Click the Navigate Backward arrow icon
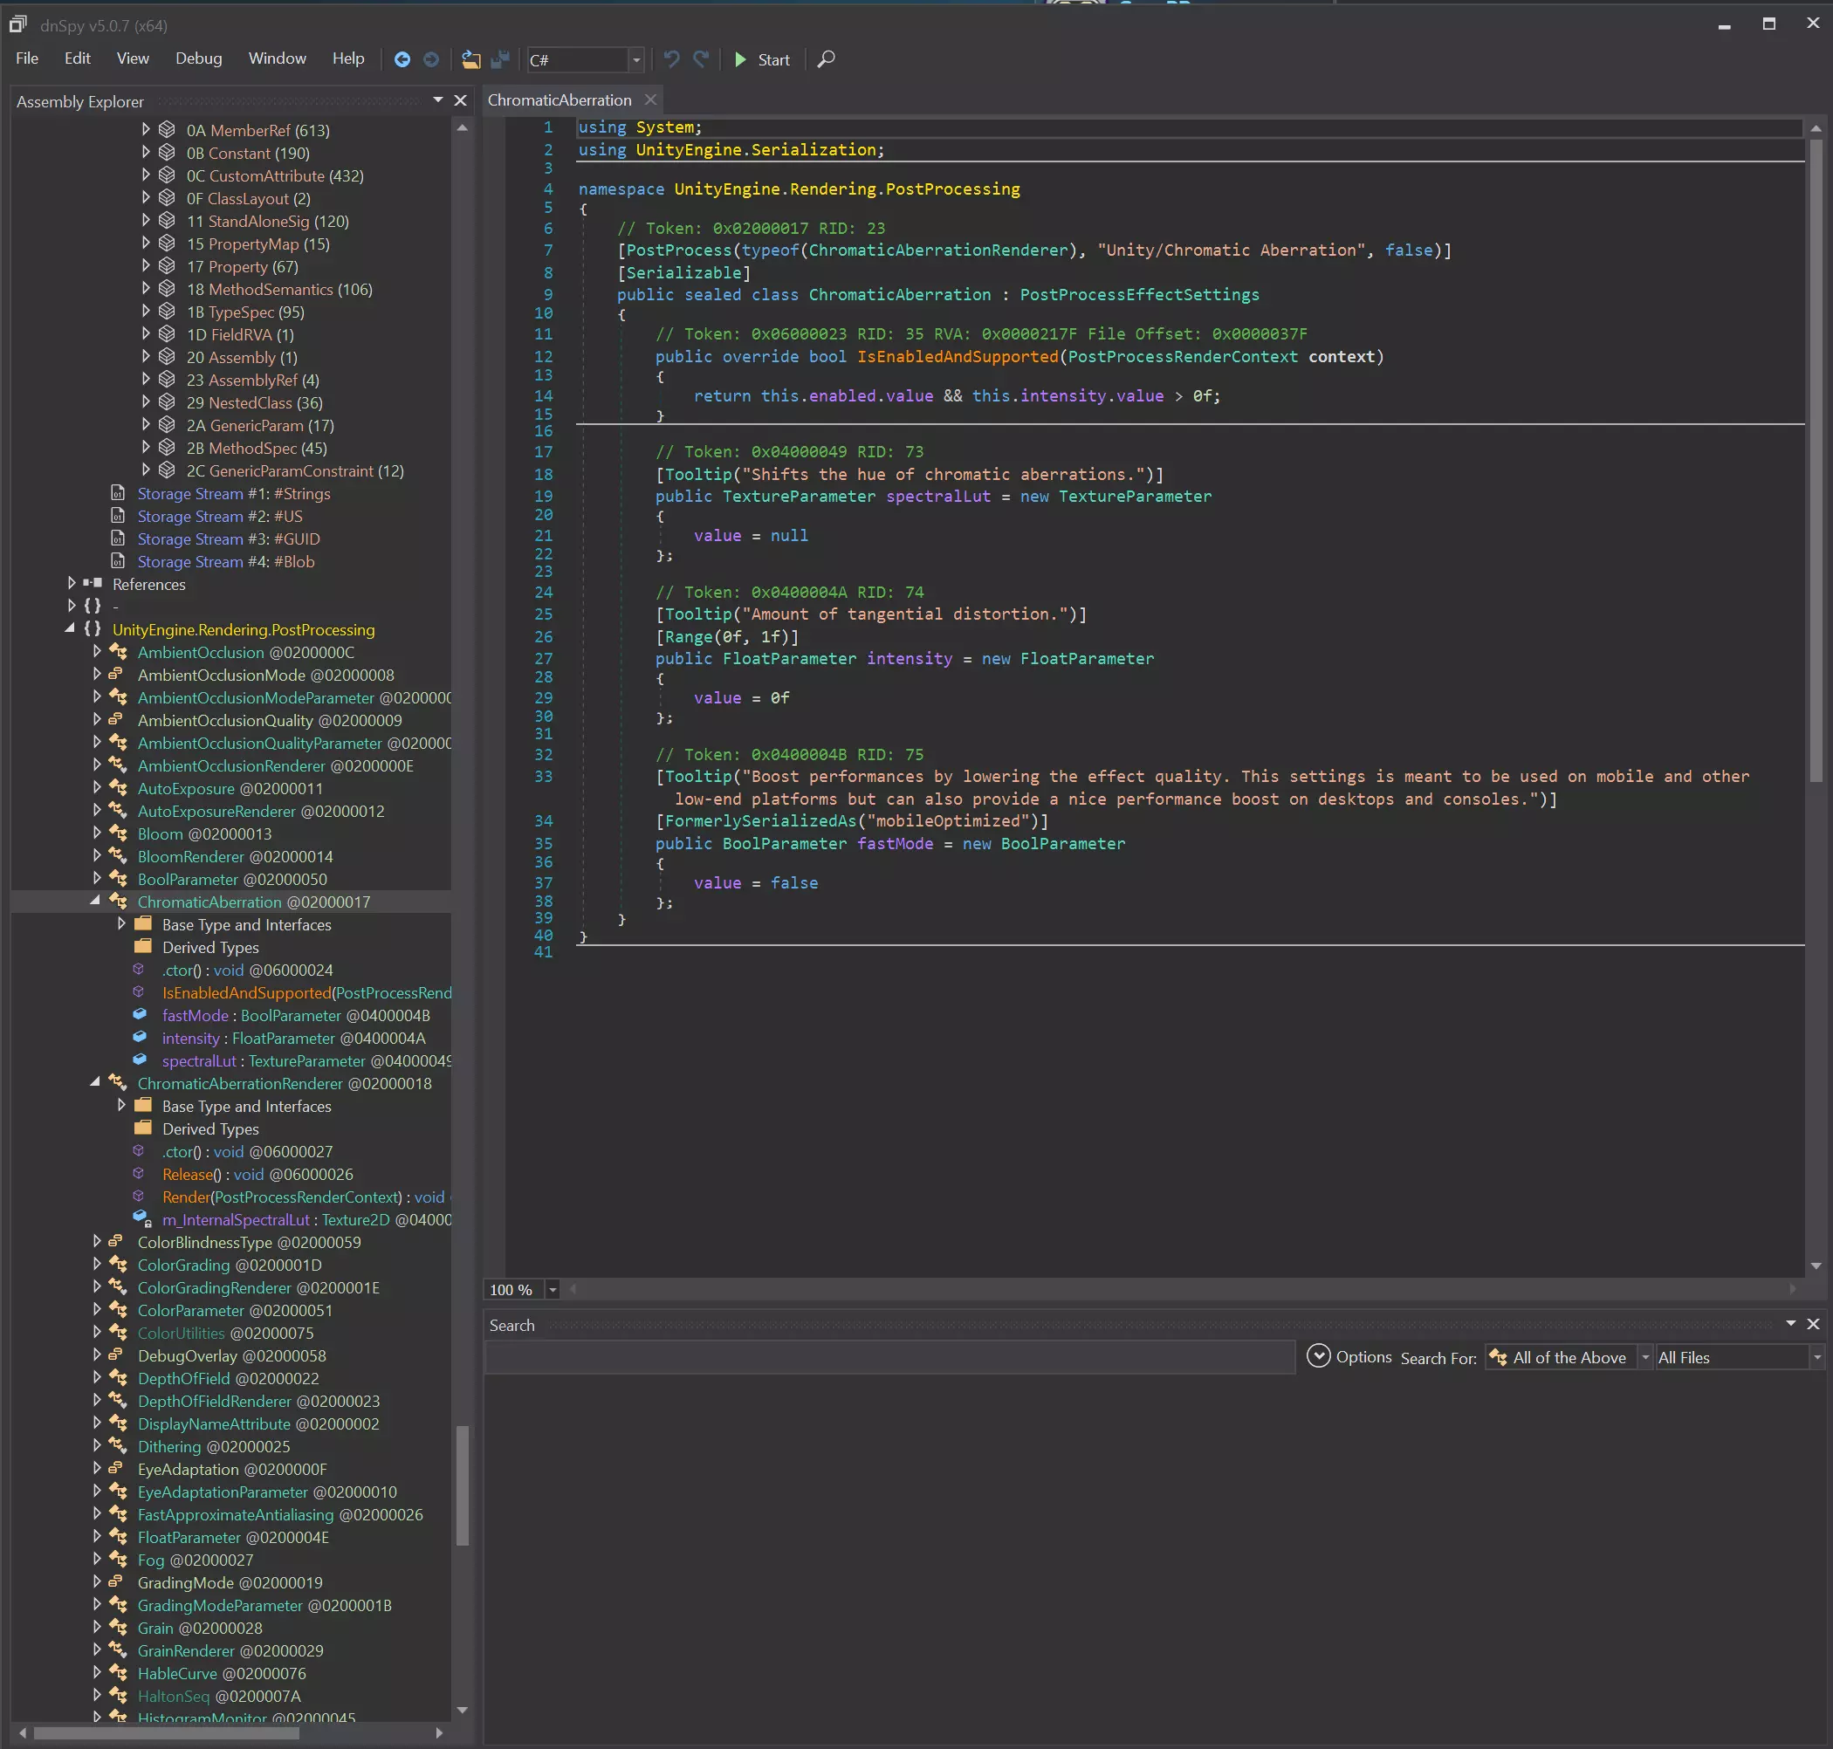The height and width of the screenshot is (1749, 1833). click(x=402, y=59)
